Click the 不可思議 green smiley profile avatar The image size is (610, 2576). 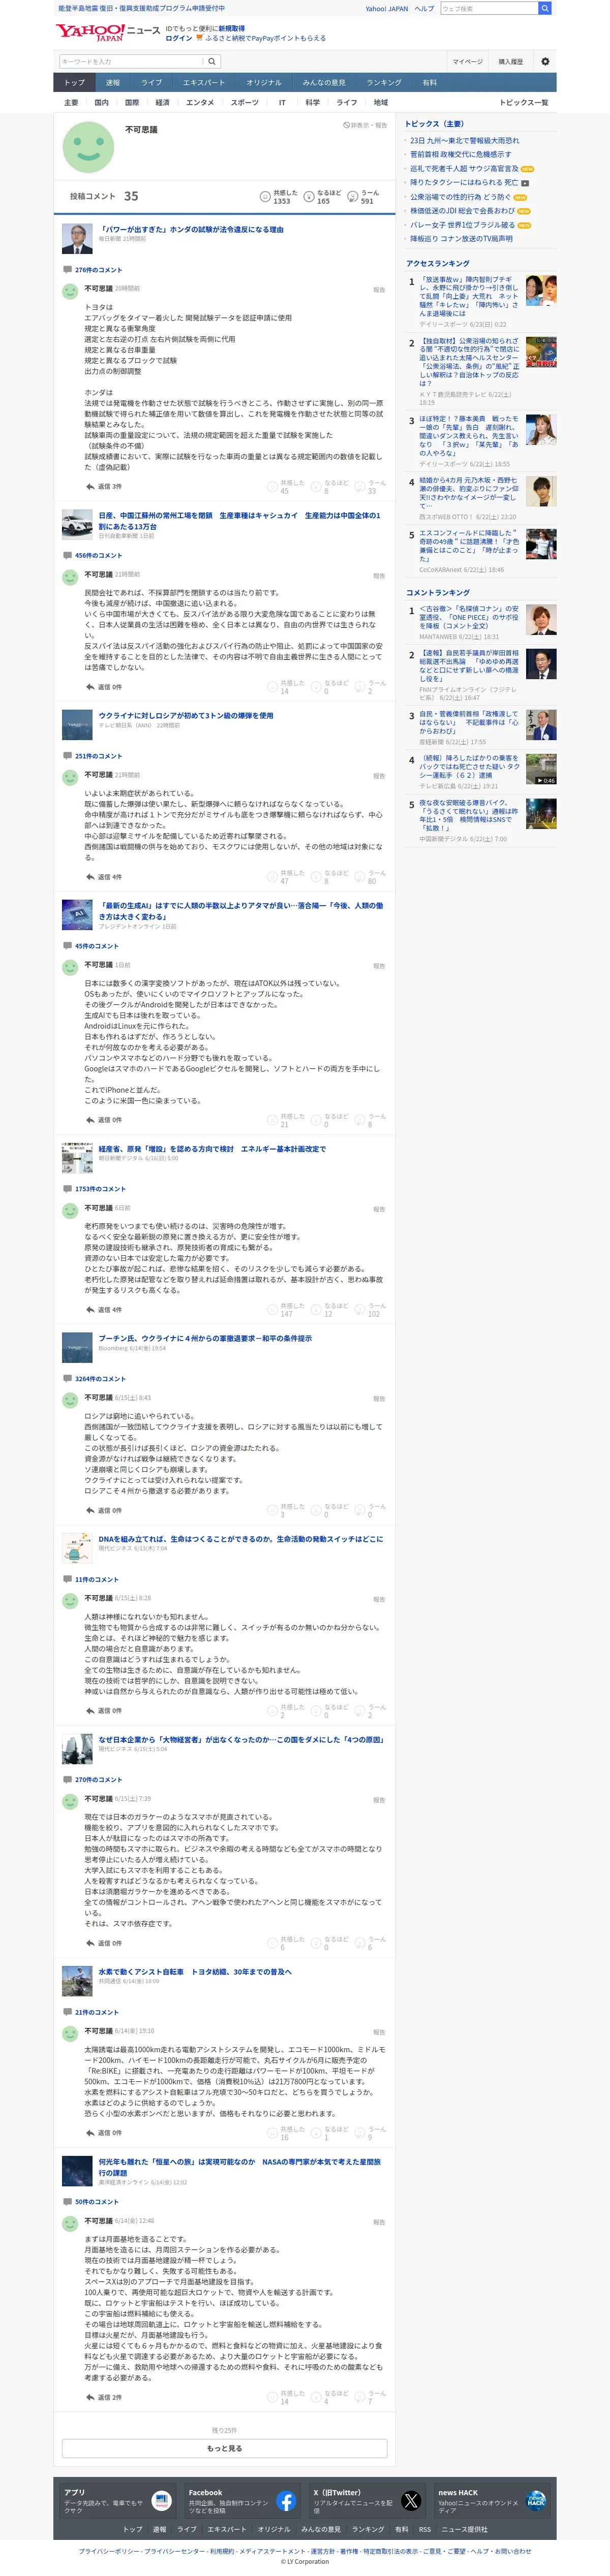click(88, 147)
